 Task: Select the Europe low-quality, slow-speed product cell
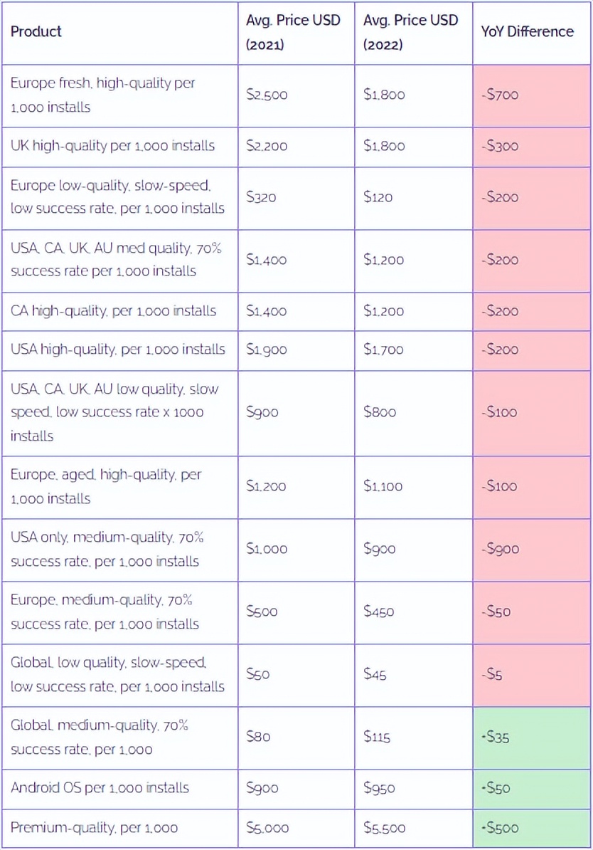(x=117, y=197)
